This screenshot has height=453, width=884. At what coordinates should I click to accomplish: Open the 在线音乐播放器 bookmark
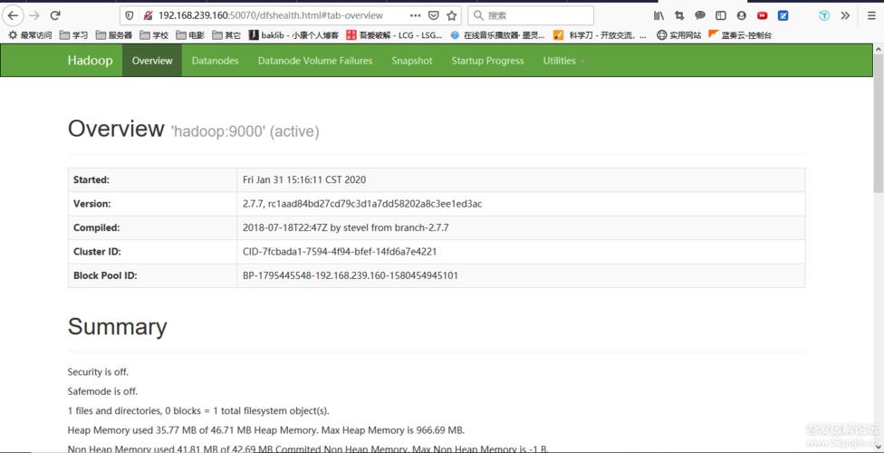(498, 35)
